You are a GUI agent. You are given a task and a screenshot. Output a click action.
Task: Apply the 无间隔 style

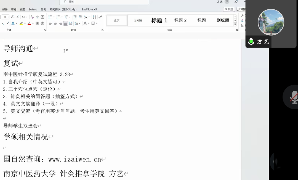coord(138,20)
